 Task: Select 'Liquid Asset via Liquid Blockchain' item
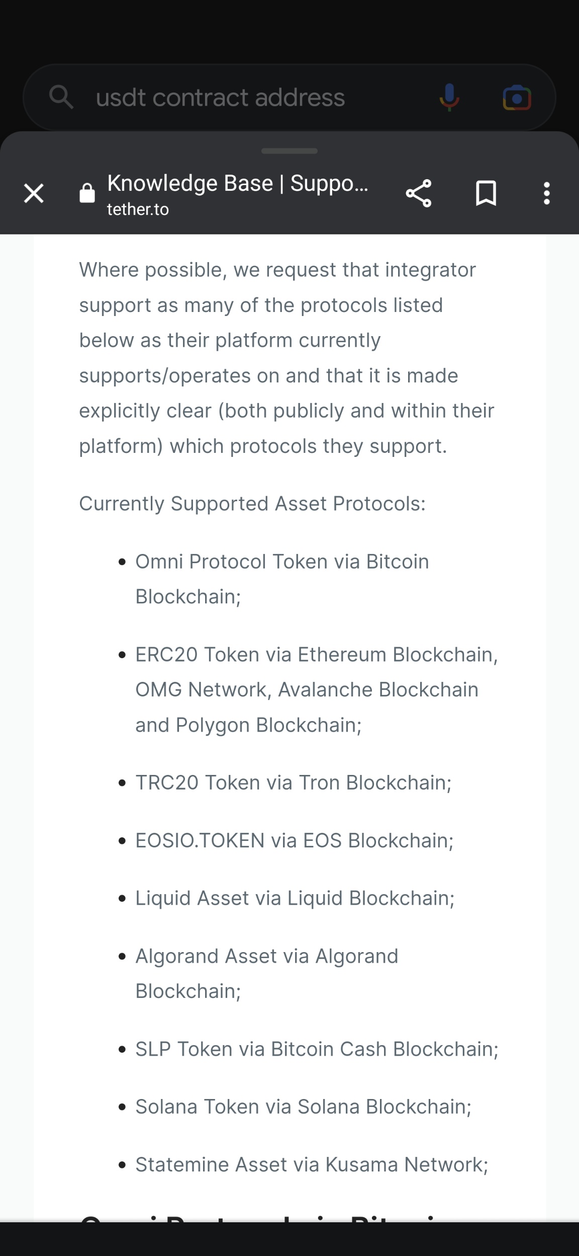click(x=295, y=898)
